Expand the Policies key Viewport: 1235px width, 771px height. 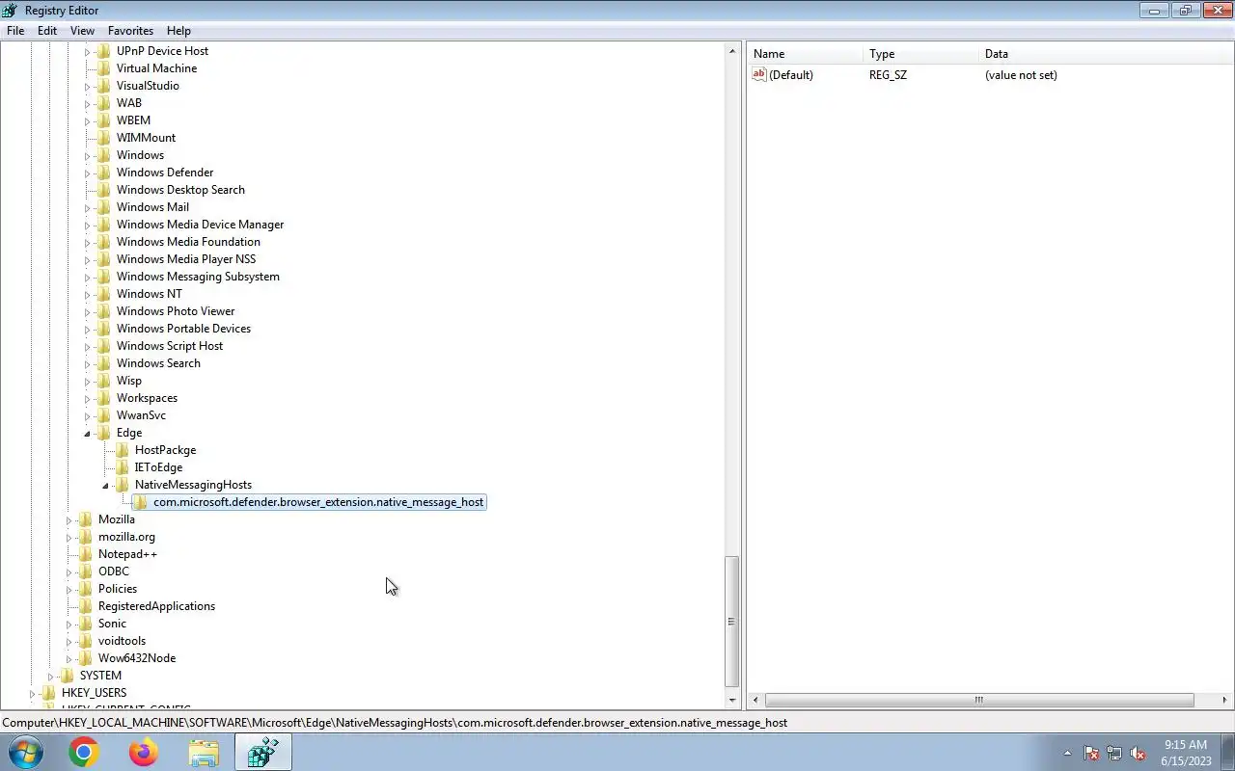[69, 589]
